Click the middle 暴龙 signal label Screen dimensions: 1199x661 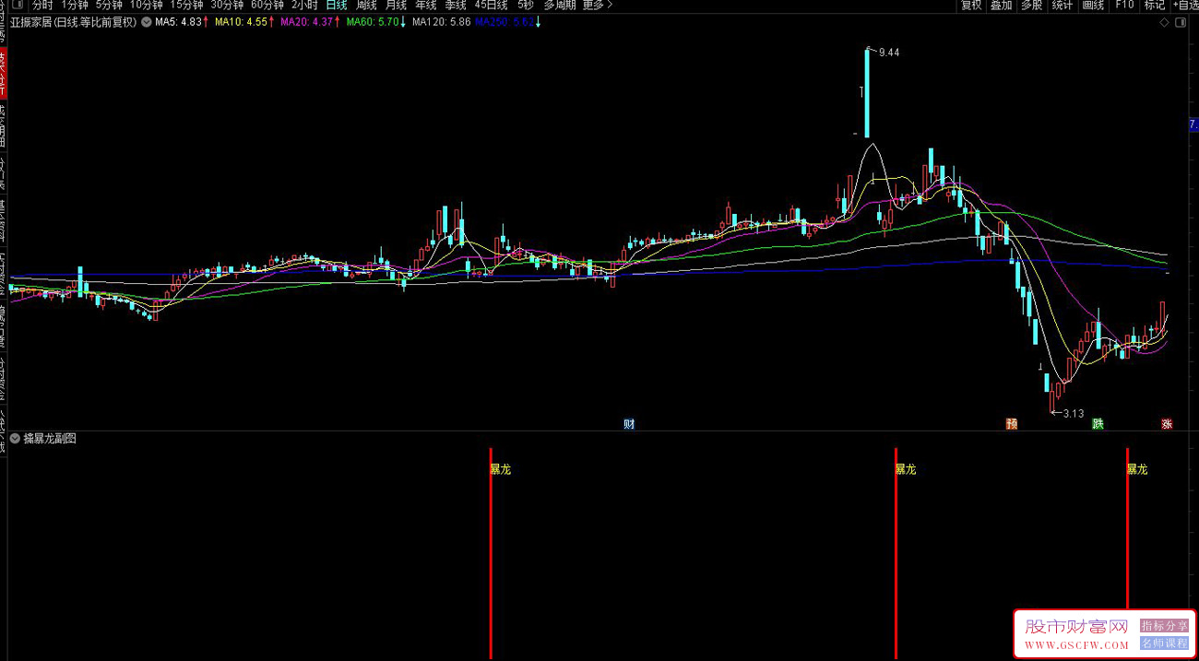(x=906, y=469)
